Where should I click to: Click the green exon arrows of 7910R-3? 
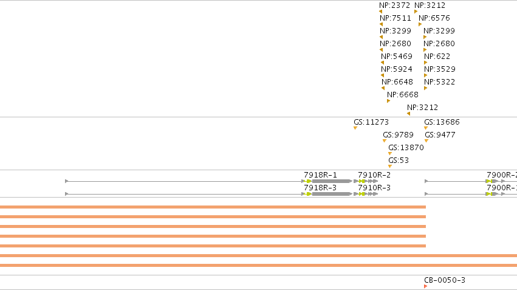click(x=362, y=194)
